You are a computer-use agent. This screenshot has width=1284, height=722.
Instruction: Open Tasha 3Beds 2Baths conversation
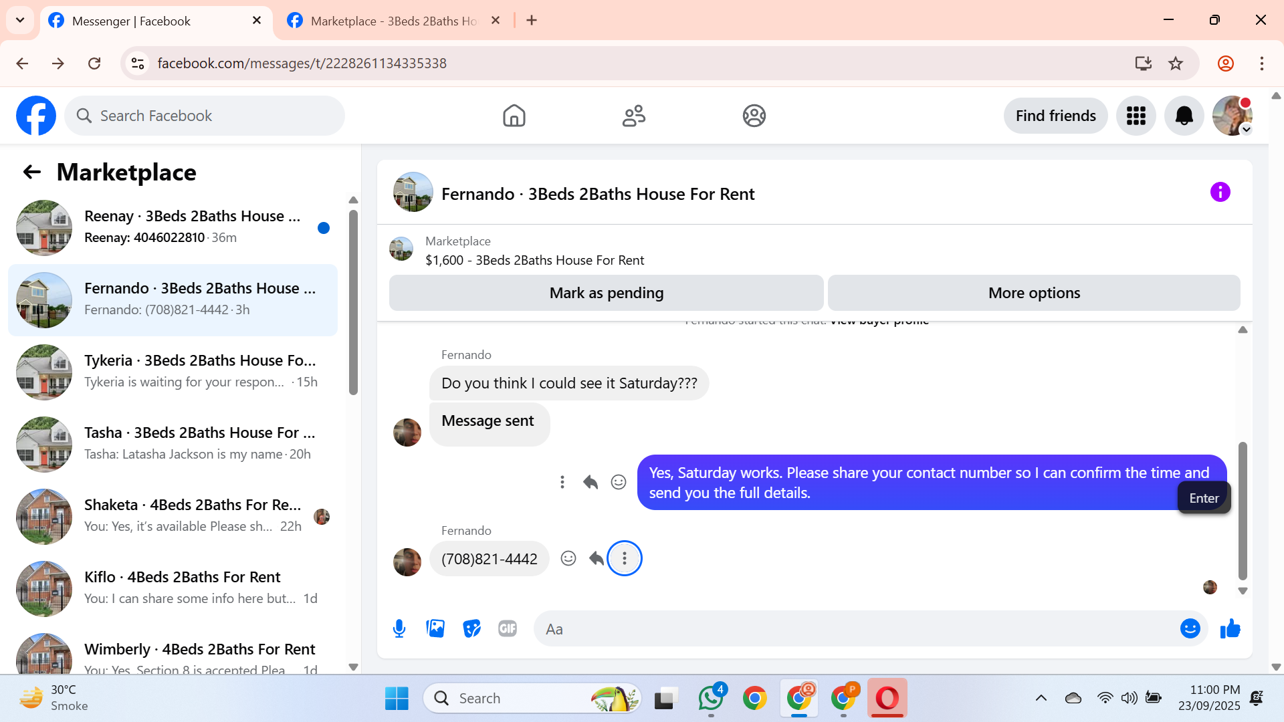click(x=173, y=444)
